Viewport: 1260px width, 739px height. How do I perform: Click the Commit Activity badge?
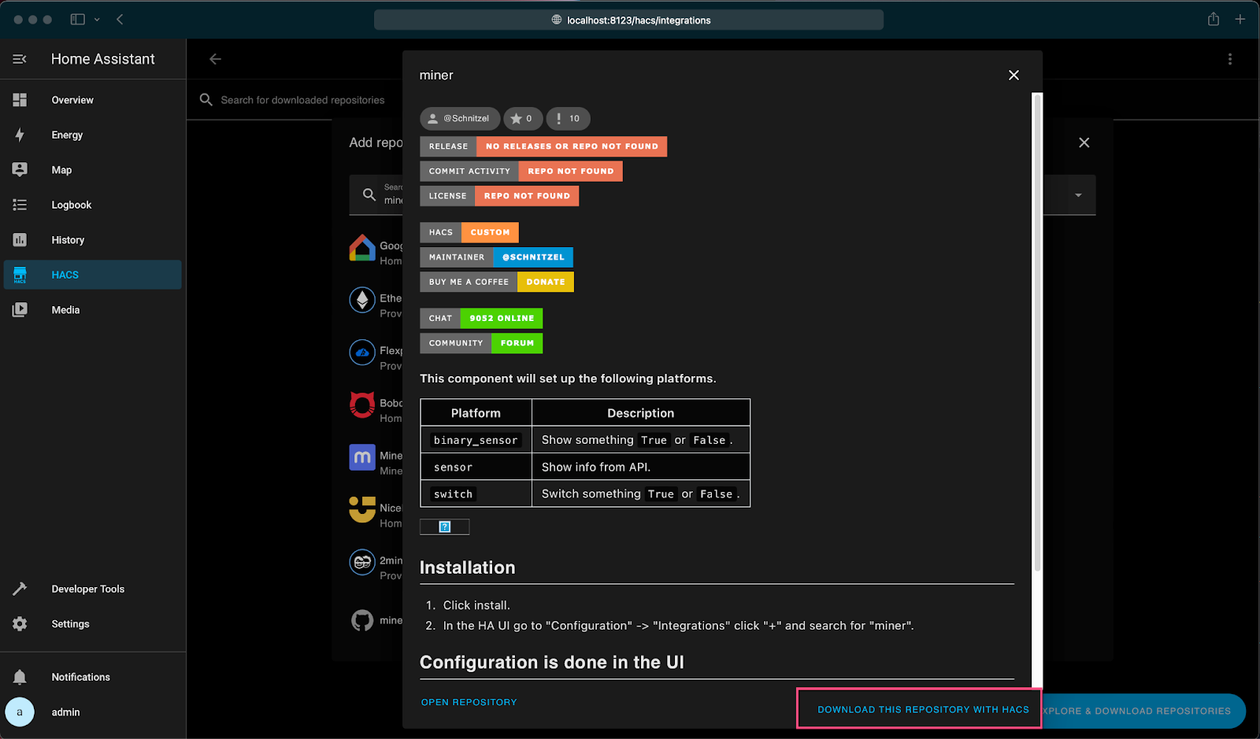tap(521, 171)
